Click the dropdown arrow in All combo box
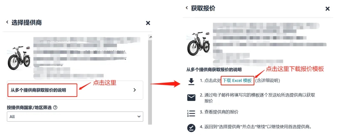The width and height of the screenshot is (337, 140). (139, 117)
